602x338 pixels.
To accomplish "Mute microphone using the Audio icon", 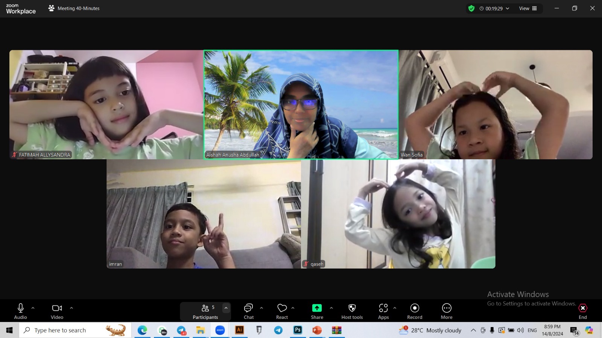I will pyautogui.click(x=21, y=311).
